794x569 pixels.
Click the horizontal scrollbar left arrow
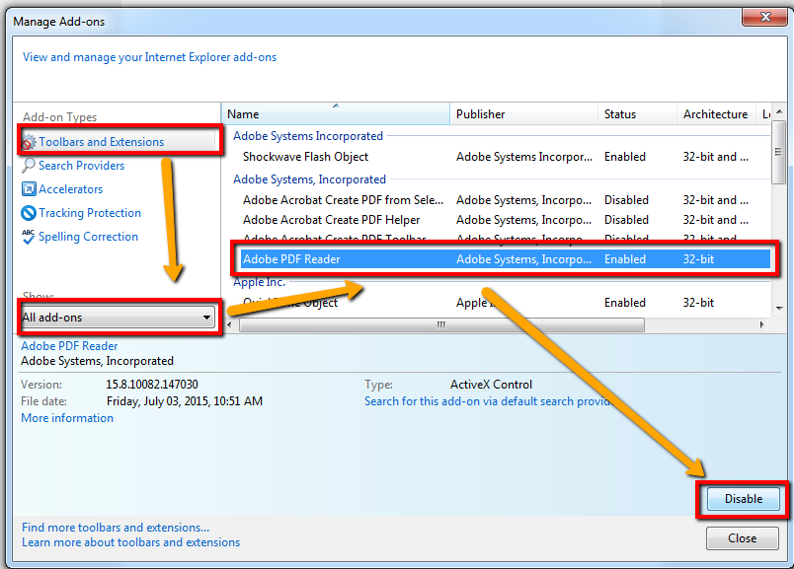click(229, 324)
